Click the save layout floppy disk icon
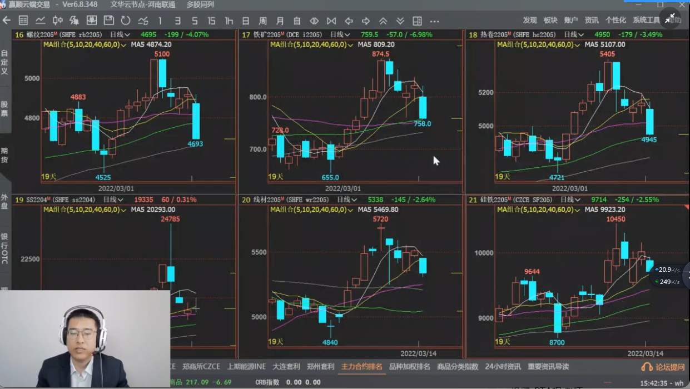Viewport: 690px width, 389px height. point(108,21)
